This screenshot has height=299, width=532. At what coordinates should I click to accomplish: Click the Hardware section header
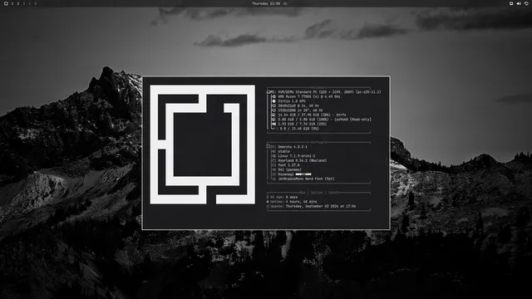tap(318, 87)
